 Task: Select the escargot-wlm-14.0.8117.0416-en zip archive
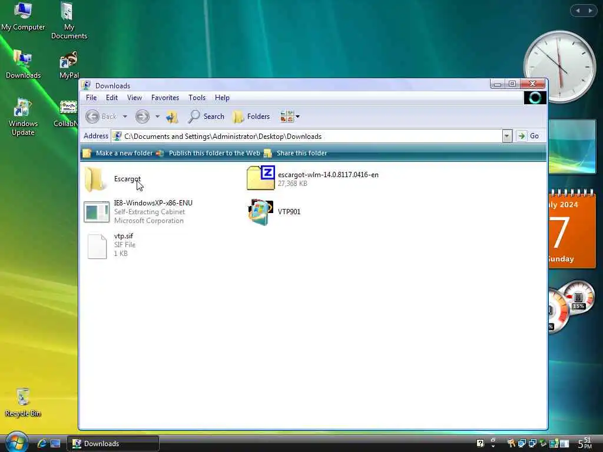pos(261,178)
